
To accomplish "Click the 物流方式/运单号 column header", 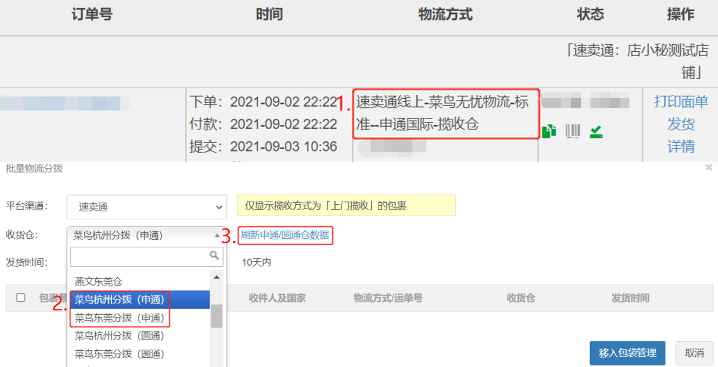I will point(388,297).
